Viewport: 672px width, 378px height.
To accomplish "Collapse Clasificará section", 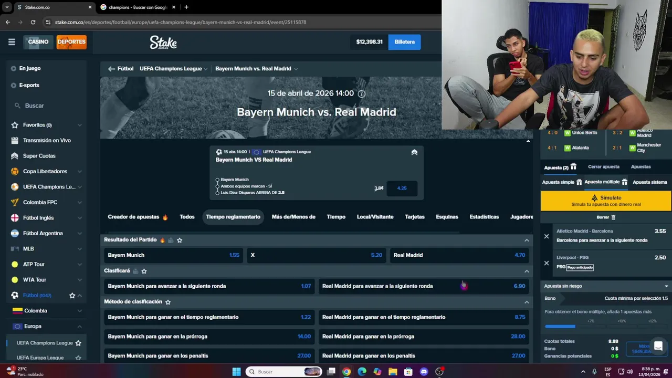I will (x=527, y=271).
